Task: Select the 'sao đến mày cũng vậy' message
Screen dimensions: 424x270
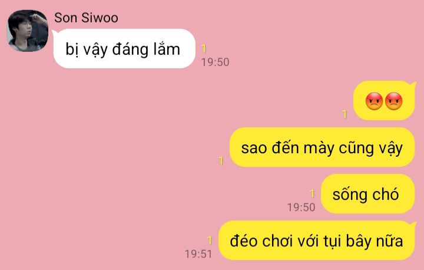Action: coord(322,147)
